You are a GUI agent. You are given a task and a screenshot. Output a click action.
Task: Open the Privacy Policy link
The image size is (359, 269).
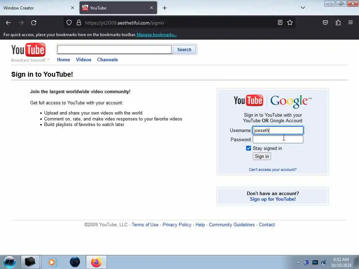click(x=177, y=225)
